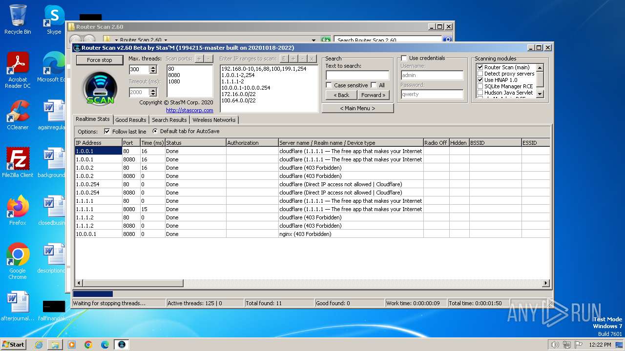
Task: Click the scan progress bar
Action: coord(312,294)
